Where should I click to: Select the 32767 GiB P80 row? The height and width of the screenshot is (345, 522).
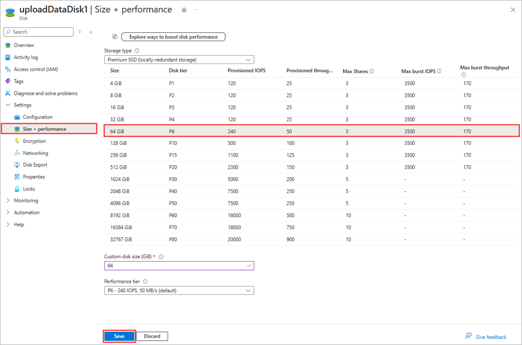pyautogui.click(x=311, y=239)
